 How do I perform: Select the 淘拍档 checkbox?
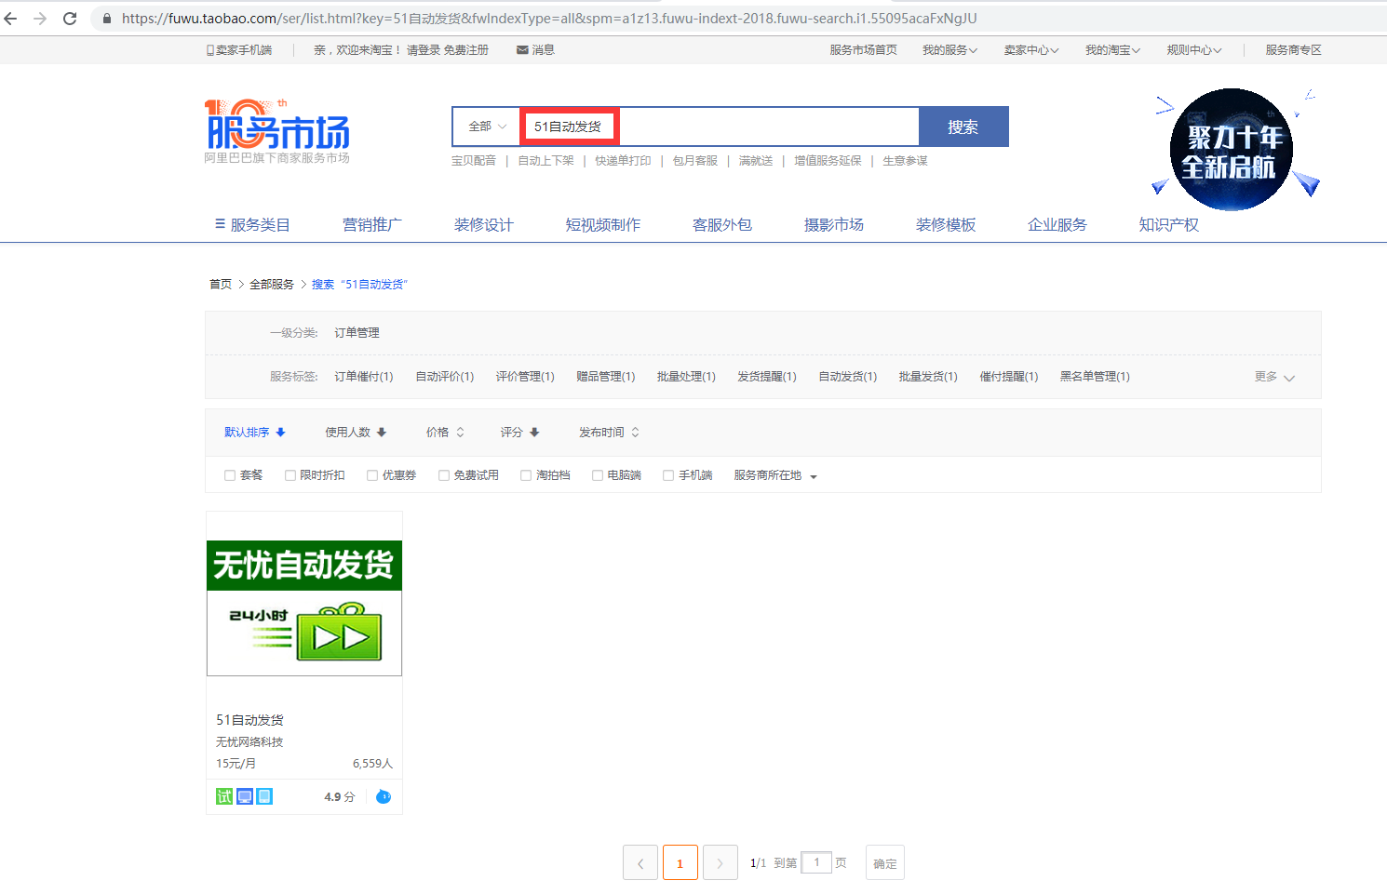[x=526, y=475]
